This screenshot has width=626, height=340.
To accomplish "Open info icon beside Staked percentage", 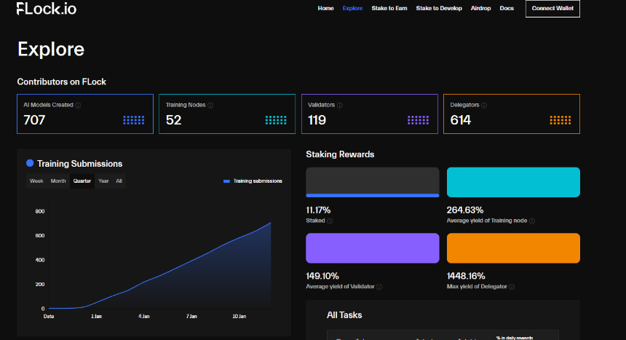I will [x=330, y=221].
